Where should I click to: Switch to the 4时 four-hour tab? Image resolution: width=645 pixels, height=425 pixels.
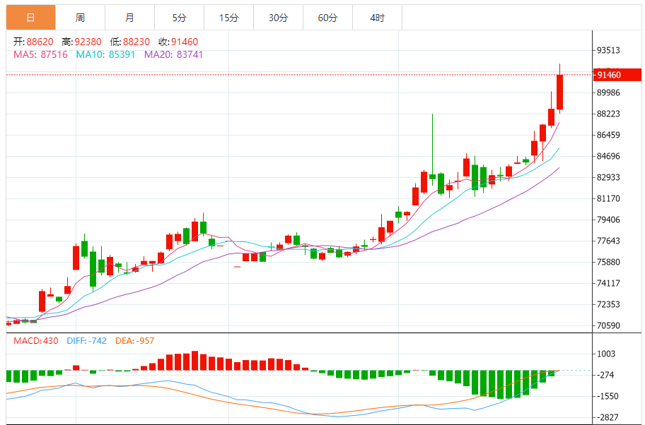(x=377, y=18)
